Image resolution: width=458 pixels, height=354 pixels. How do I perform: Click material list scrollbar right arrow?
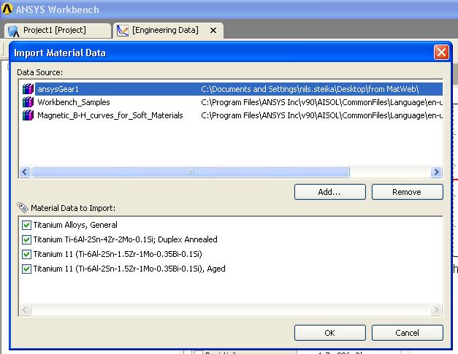click(436, 309)
